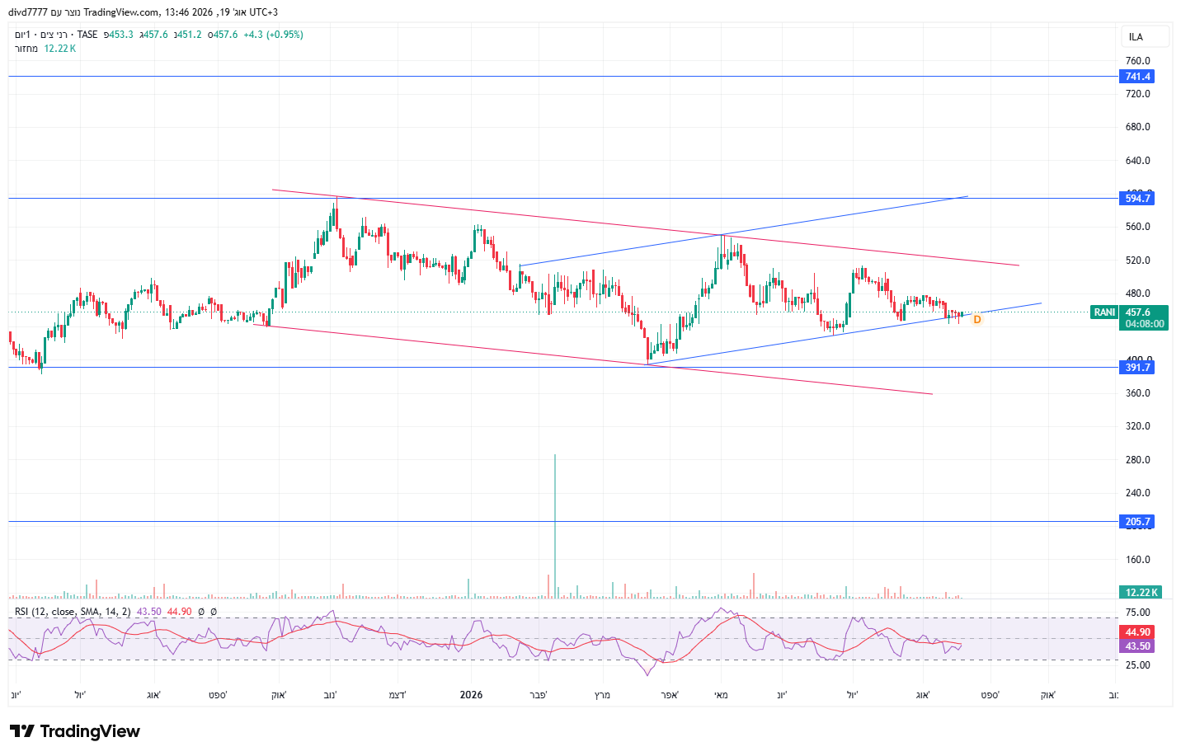This screenshot has height=756, width=1181.
Task: Click the פבר' month label on time axis
Action: click(538, 695)
